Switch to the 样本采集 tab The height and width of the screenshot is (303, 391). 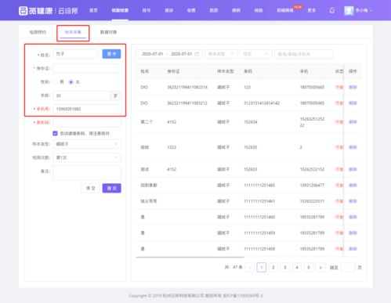73,32
